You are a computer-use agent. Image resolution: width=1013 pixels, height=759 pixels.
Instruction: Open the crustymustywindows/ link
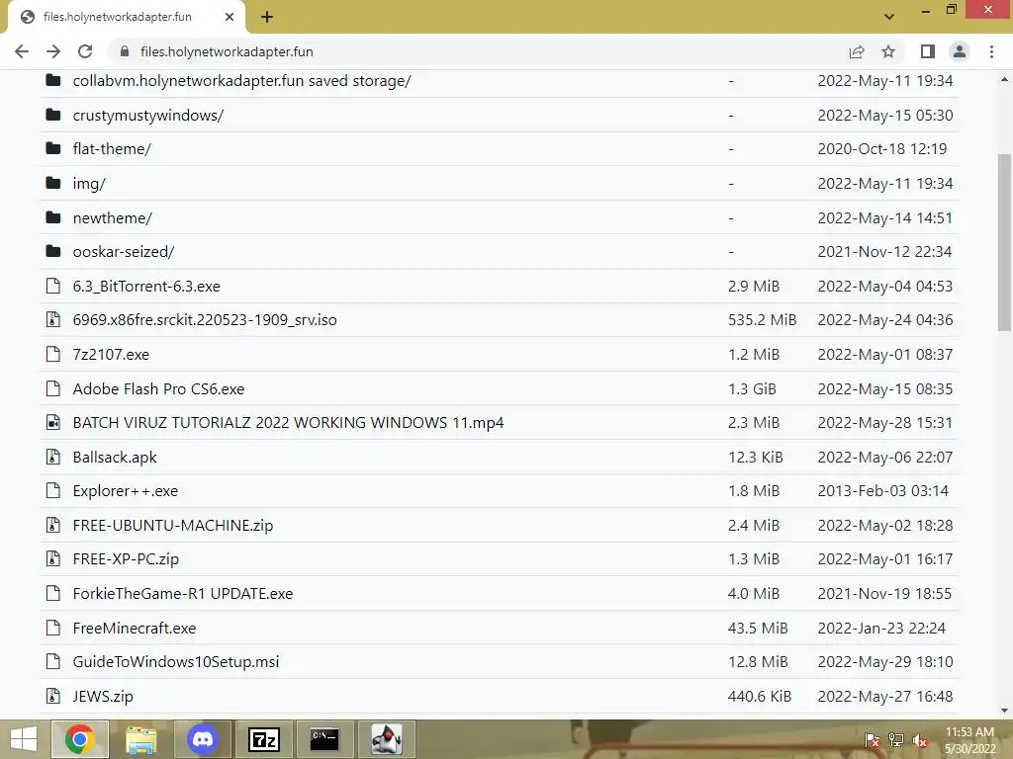(148, 115)
